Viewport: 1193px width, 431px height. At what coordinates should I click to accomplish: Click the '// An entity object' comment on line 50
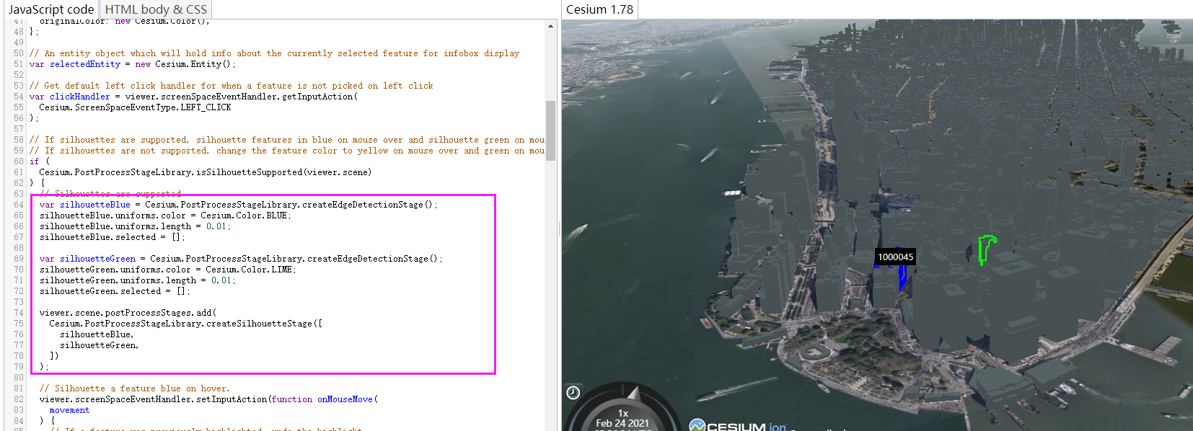click(274, 53)
